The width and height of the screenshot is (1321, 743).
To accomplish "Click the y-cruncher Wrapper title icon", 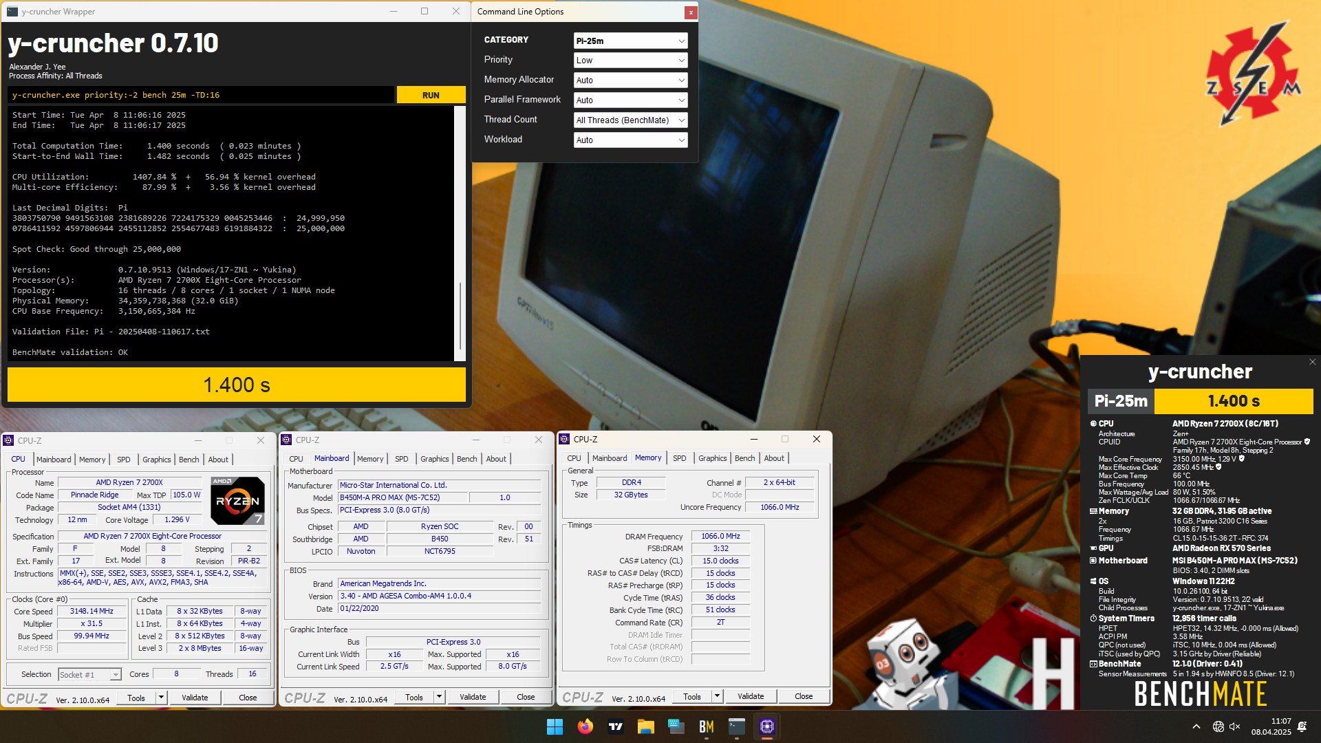I will pyautogui.click(x=12, y=11).
